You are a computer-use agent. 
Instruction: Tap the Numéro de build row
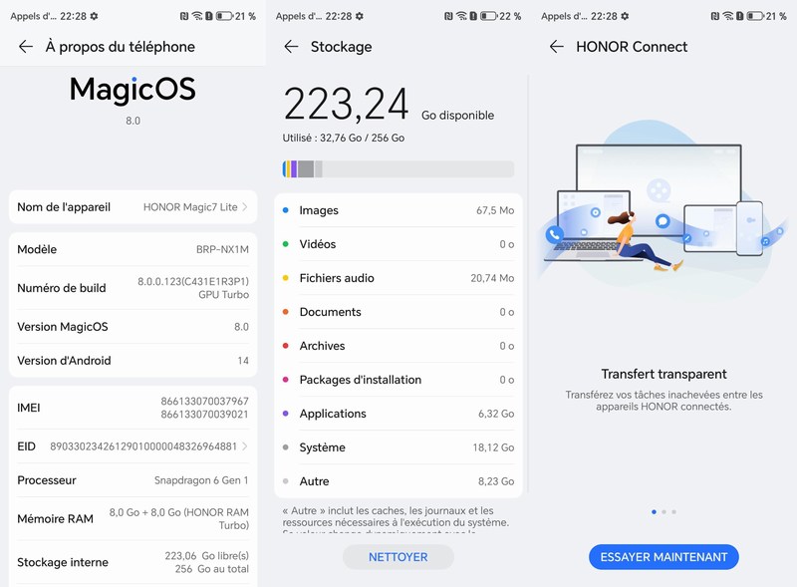tap(133, 288)
